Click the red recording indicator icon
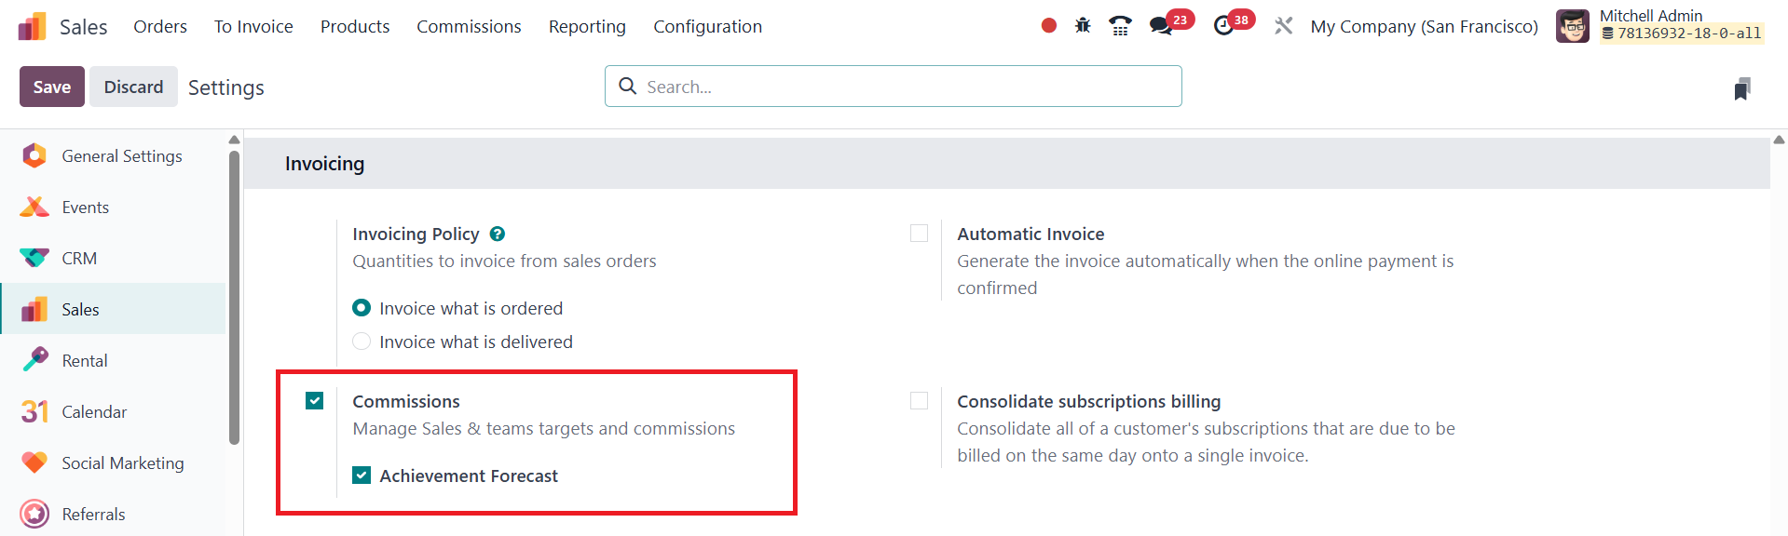1788x536 pixels. (1048, 26)
